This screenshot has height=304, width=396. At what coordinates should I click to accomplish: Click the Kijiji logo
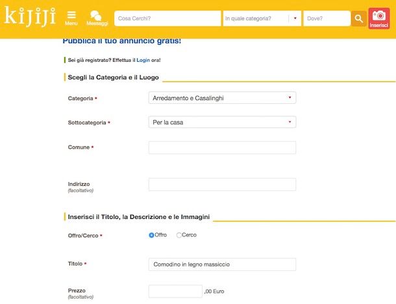(x=30, y=17)
